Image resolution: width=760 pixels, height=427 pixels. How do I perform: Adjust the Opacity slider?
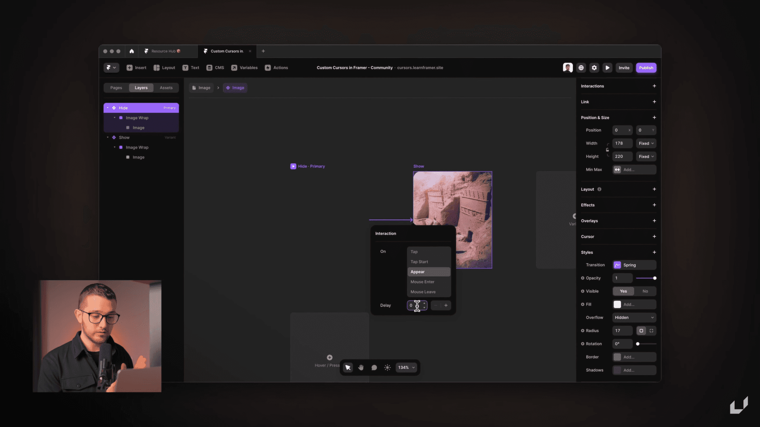(x=646, y=278)
